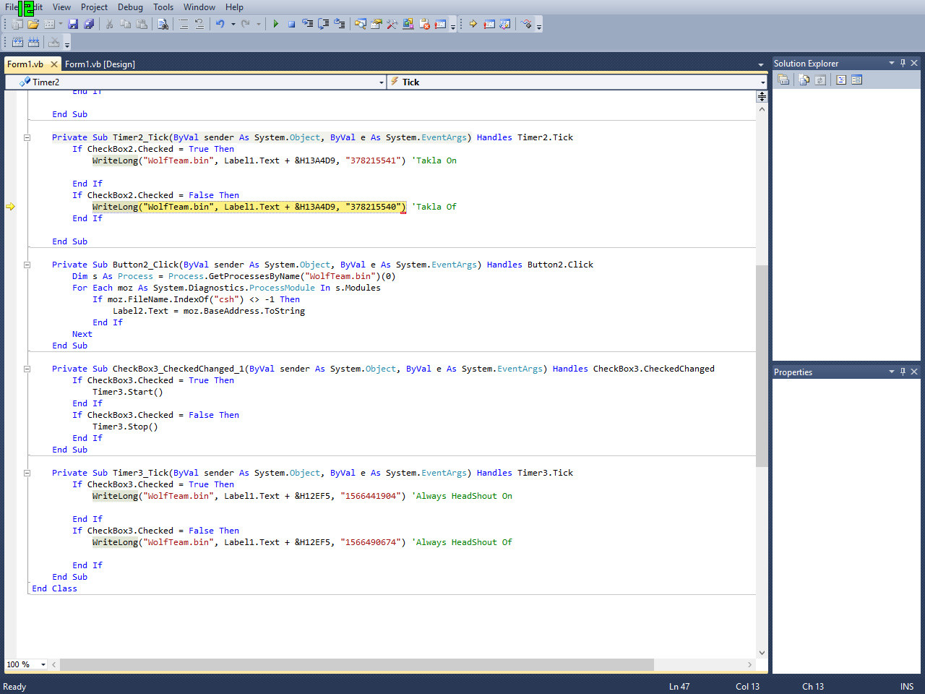Screen dimensions: 925x694
Task: Save the current file with Save icon
Action: tap(73, 24)
